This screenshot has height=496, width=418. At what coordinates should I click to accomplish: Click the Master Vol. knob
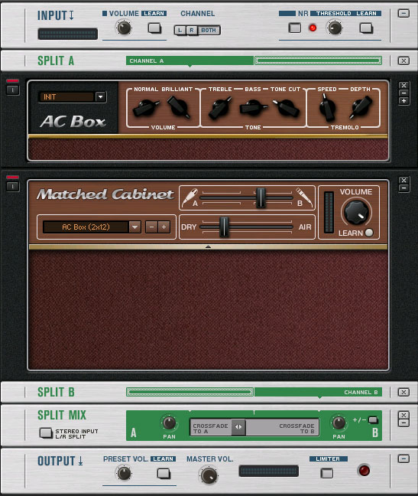(209, 475)
